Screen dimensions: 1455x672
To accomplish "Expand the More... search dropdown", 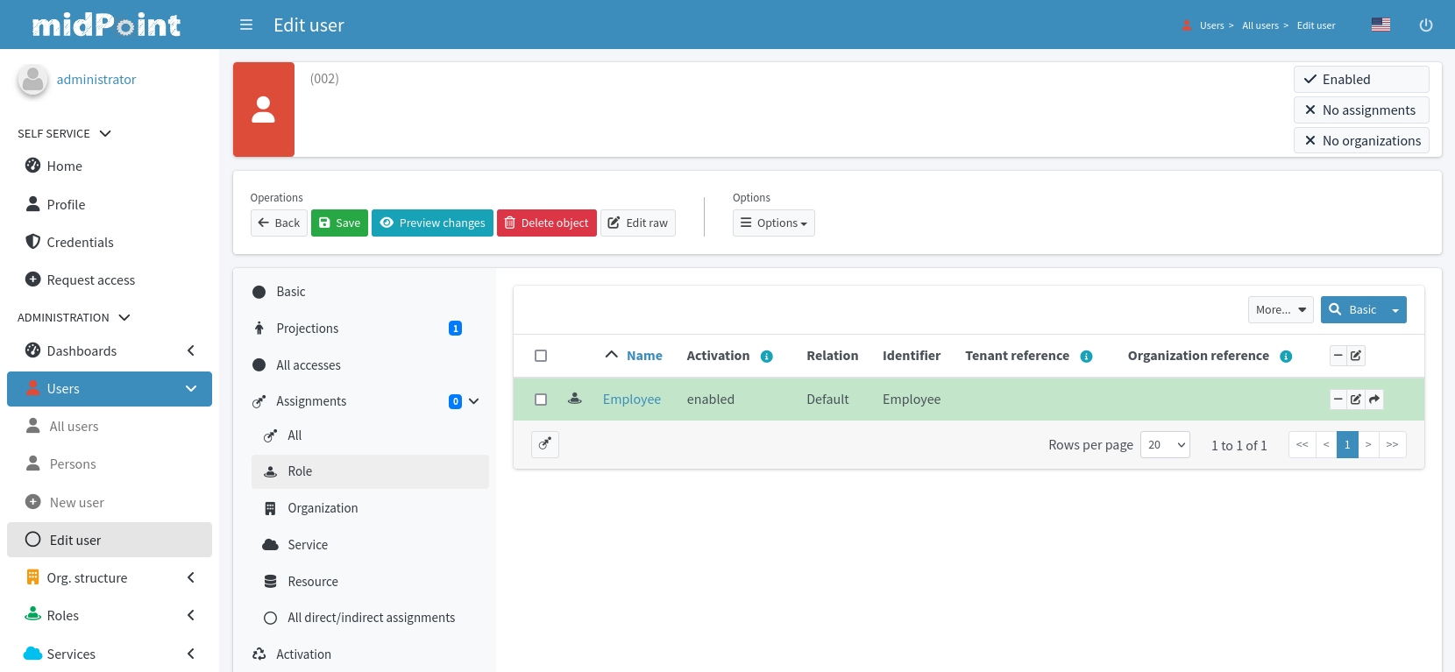I will tap(1280, 310).
